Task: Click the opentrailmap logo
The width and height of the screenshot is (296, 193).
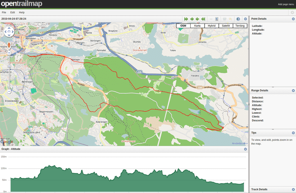Action: pyautogui.click(x=22, y=4)
